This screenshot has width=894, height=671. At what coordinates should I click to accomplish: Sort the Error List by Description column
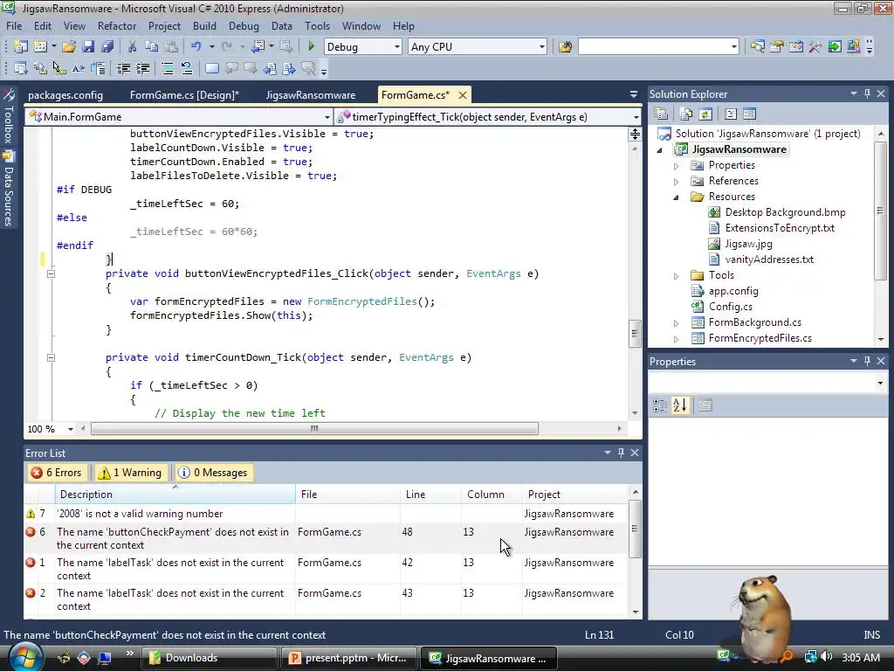(x=175, y=495)
